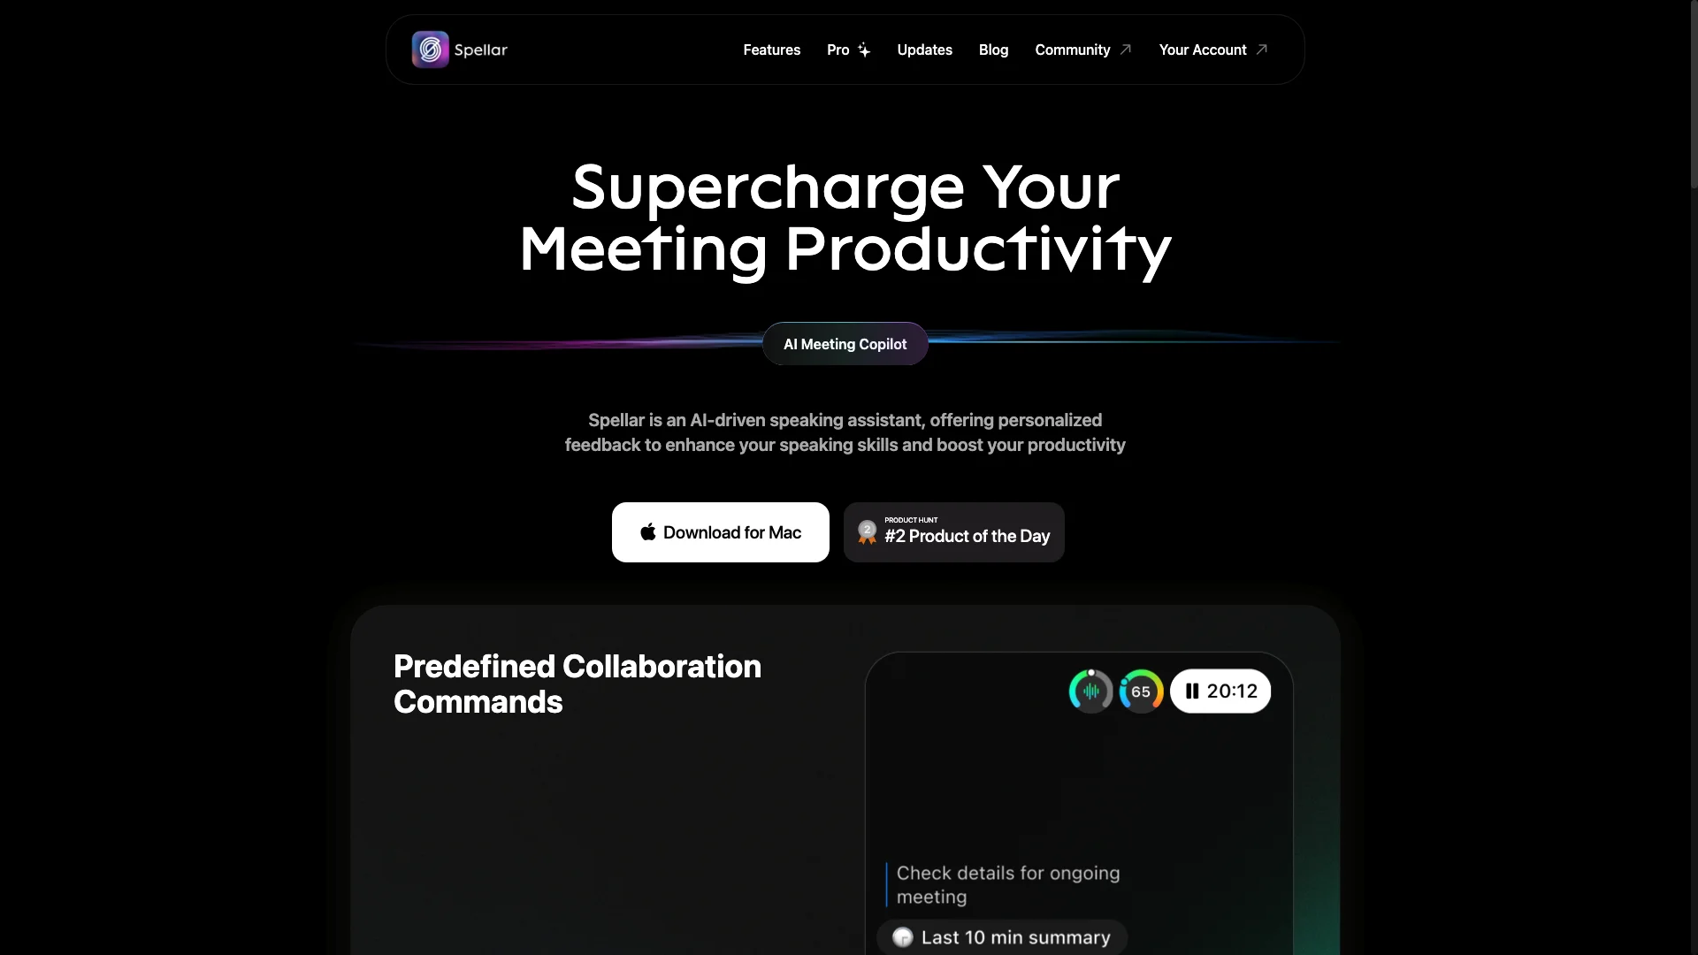Screen dimensions: 1698x955
Task: Click the Apple logo icon on download button
Action: pyautogui.click(x=647, y=531)
